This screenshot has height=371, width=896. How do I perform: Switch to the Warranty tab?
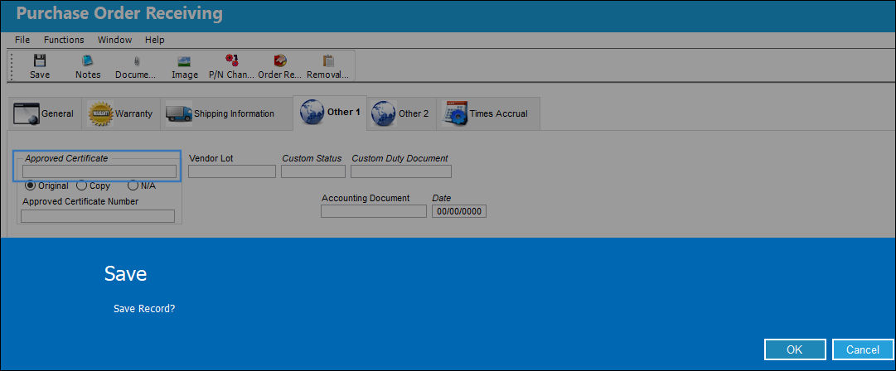coord(120,113)
